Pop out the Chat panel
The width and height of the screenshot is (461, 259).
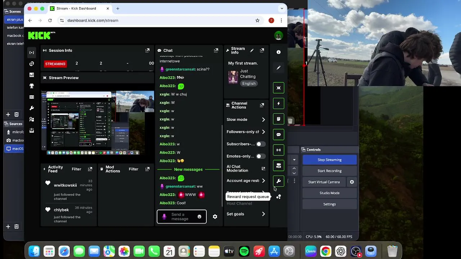(216, 50)
